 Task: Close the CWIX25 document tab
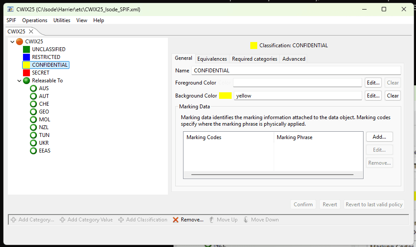(x=31, y=32)
